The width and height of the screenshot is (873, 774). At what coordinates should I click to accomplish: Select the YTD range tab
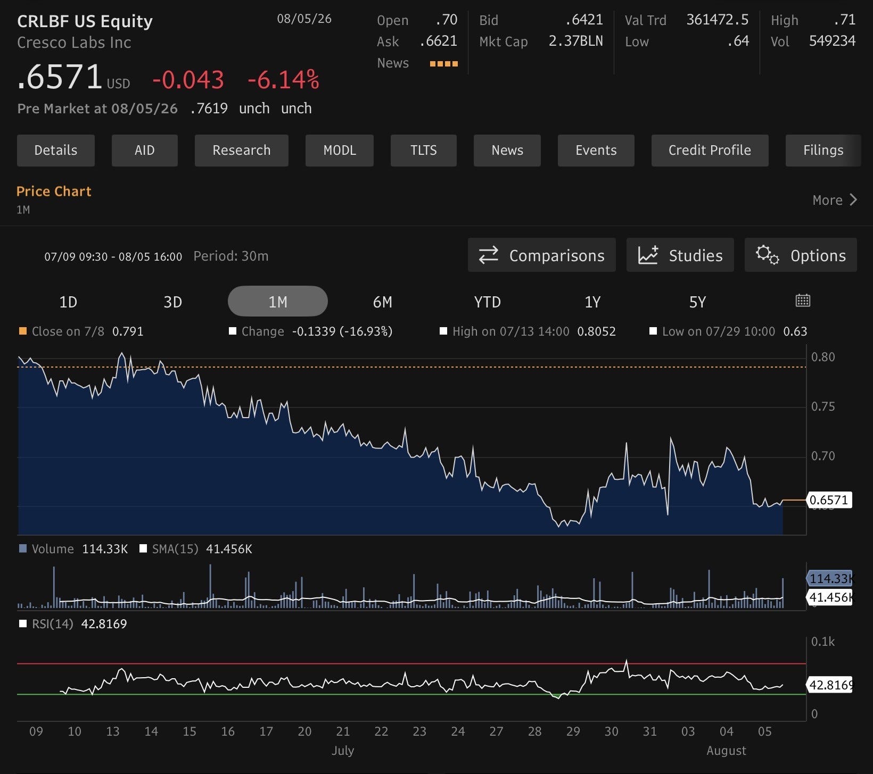coord(487,302)
